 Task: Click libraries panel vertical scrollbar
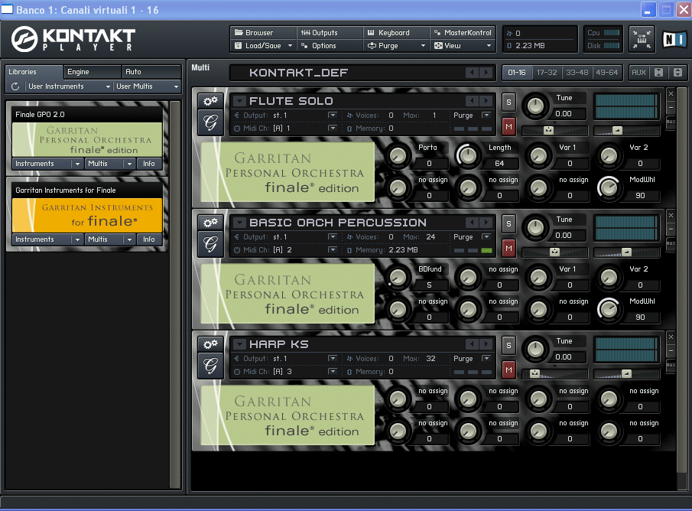(x=175, y=295)
